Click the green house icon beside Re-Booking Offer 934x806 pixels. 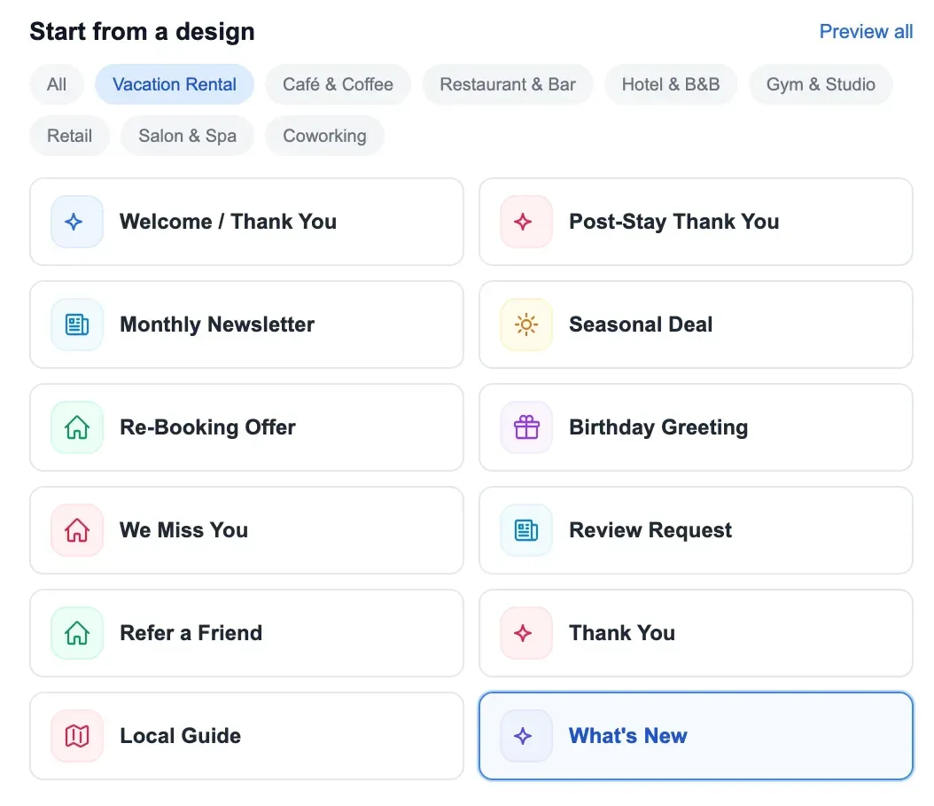[x=77, y=427]
